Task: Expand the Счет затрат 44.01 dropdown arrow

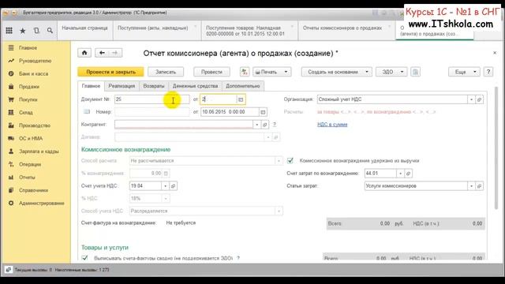Action: (400, 174)
